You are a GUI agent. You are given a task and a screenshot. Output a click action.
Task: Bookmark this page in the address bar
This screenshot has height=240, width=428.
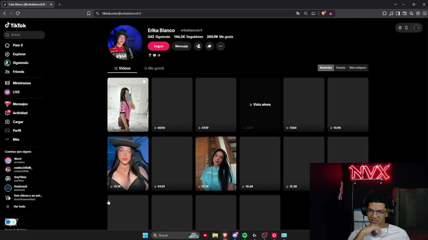click(x=89, y=13)
